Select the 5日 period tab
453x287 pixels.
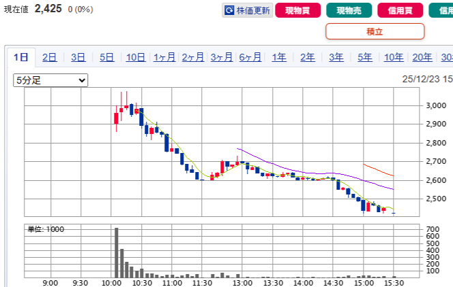coord(106,57)
